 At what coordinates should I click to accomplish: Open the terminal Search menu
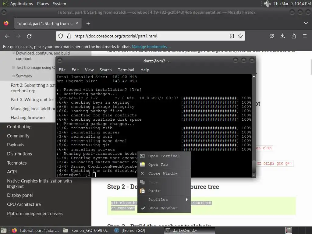[x=105, y=70]
